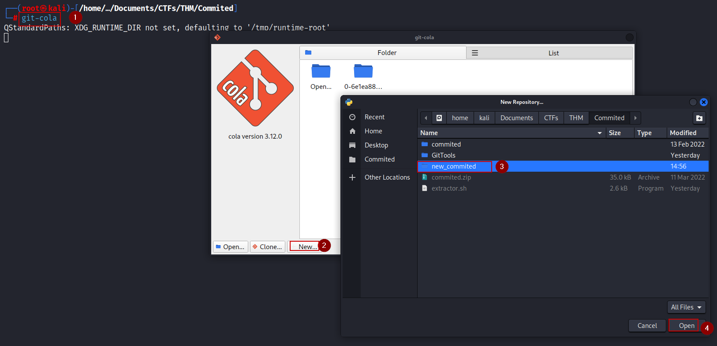Click the extractor.sh script icon
Screen dimensions: 717x346
tap(425, 188)
